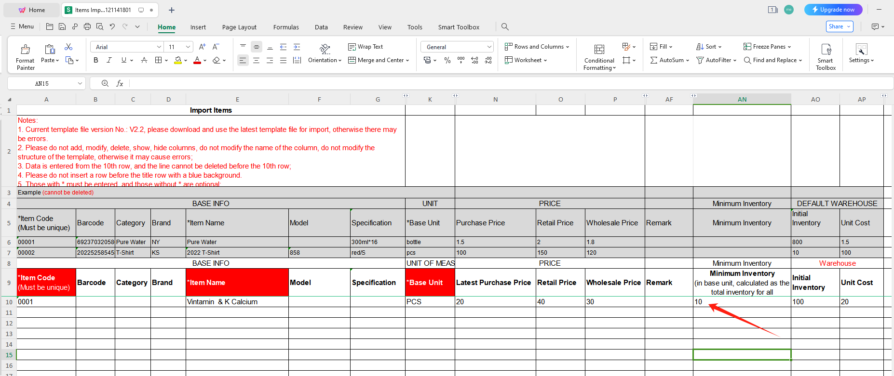
Task: Click the Upgrade now button
Action: (833, 10)
